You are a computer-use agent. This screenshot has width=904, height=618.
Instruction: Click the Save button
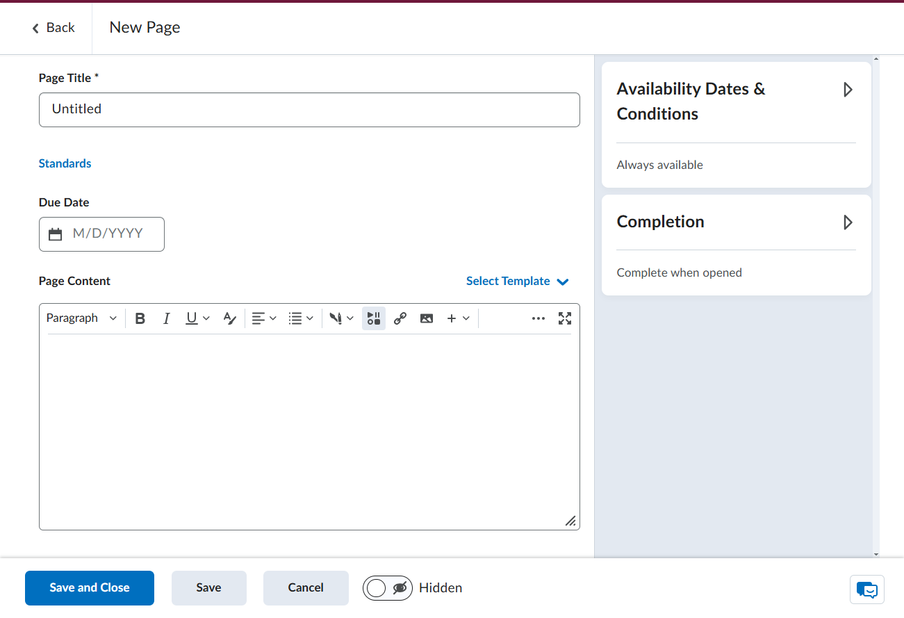tap(209, 588)
